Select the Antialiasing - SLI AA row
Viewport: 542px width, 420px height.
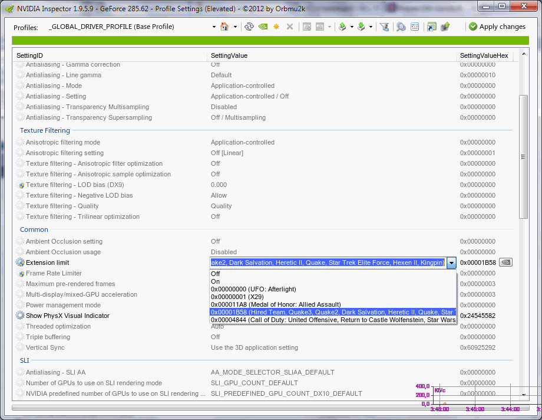pyautogui.click(x=264, y=372)
